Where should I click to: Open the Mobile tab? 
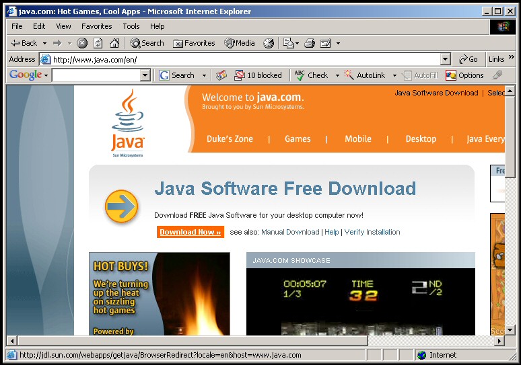(x=358, y=138)
